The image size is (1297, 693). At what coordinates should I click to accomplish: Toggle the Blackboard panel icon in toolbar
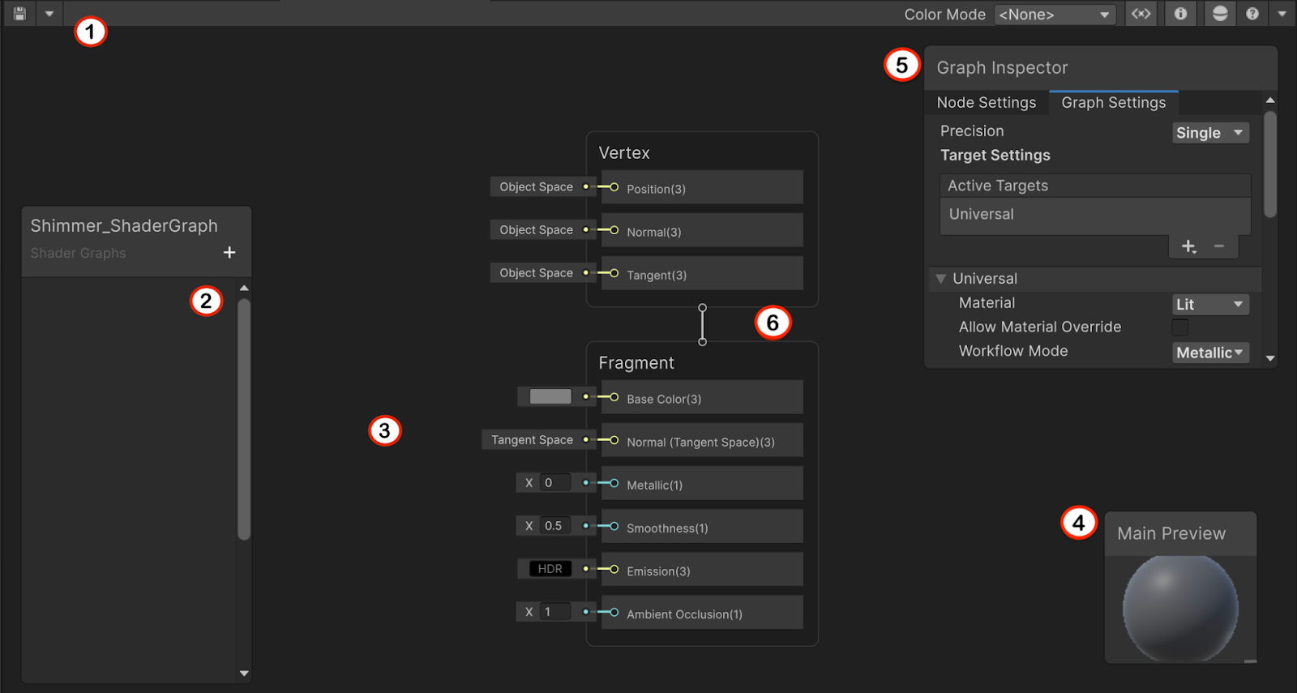(x=1141, y=14)
